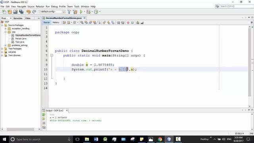254x143 pixels.
Task: Expand the Libraries node
Action: click(x=2, y=52)
